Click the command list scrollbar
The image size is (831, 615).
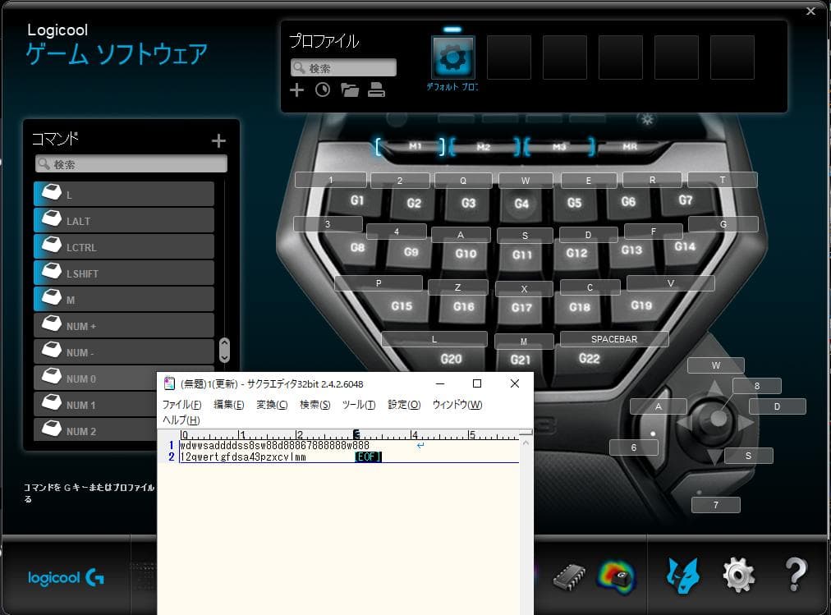coord(224,351)
